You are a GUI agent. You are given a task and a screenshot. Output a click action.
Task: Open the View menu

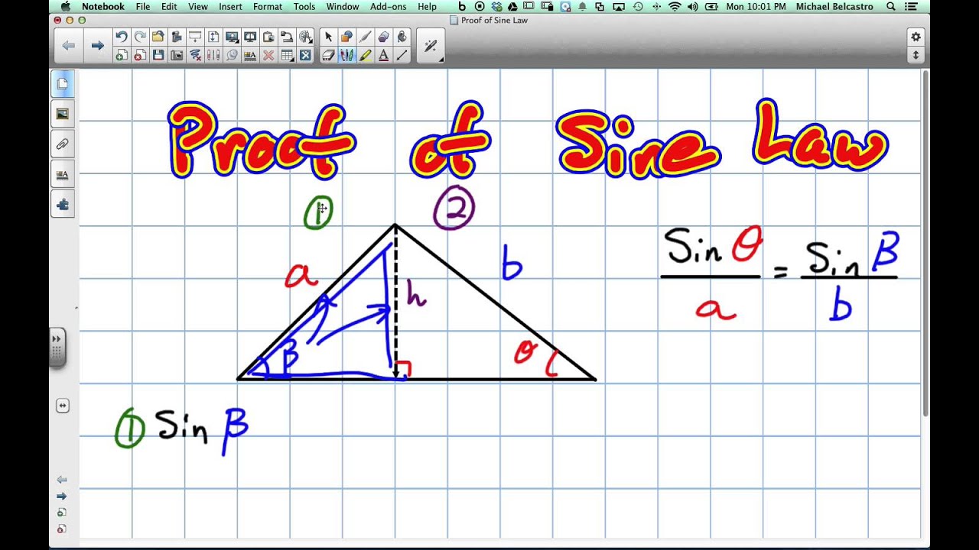point(198,7)
